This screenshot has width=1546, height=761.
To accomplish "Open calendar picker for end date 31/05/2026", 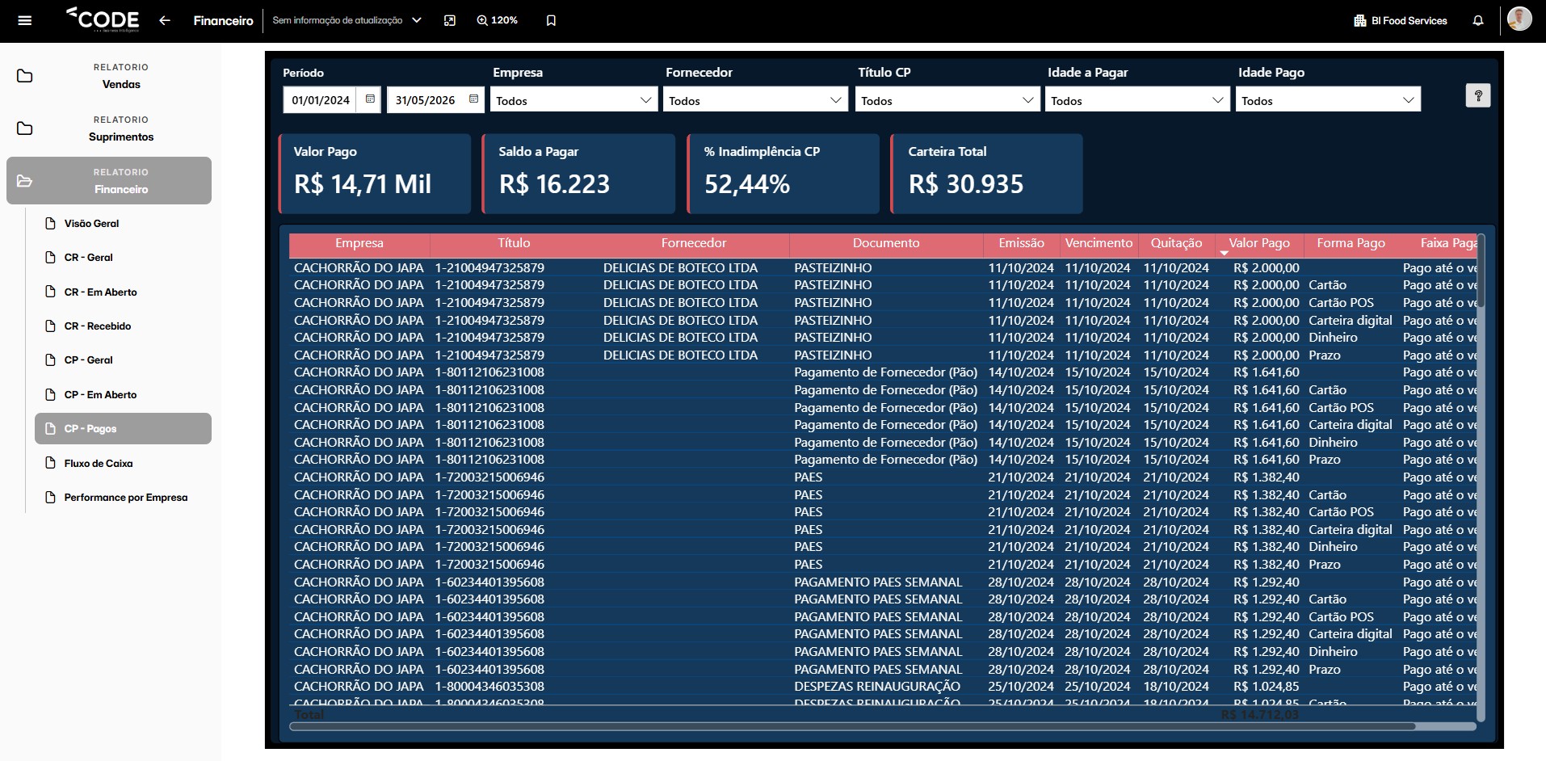I will pos(474,99).
